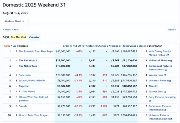Click external icon after (UPI)

pos(171,119)
